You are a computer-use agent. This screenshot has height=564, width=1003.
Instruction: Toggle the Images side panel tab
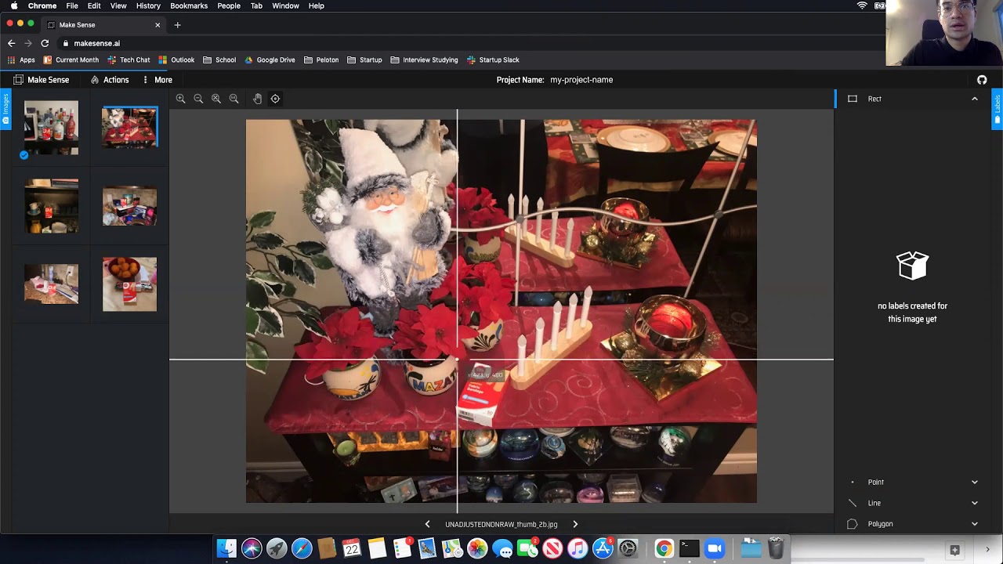coord(5,110)
